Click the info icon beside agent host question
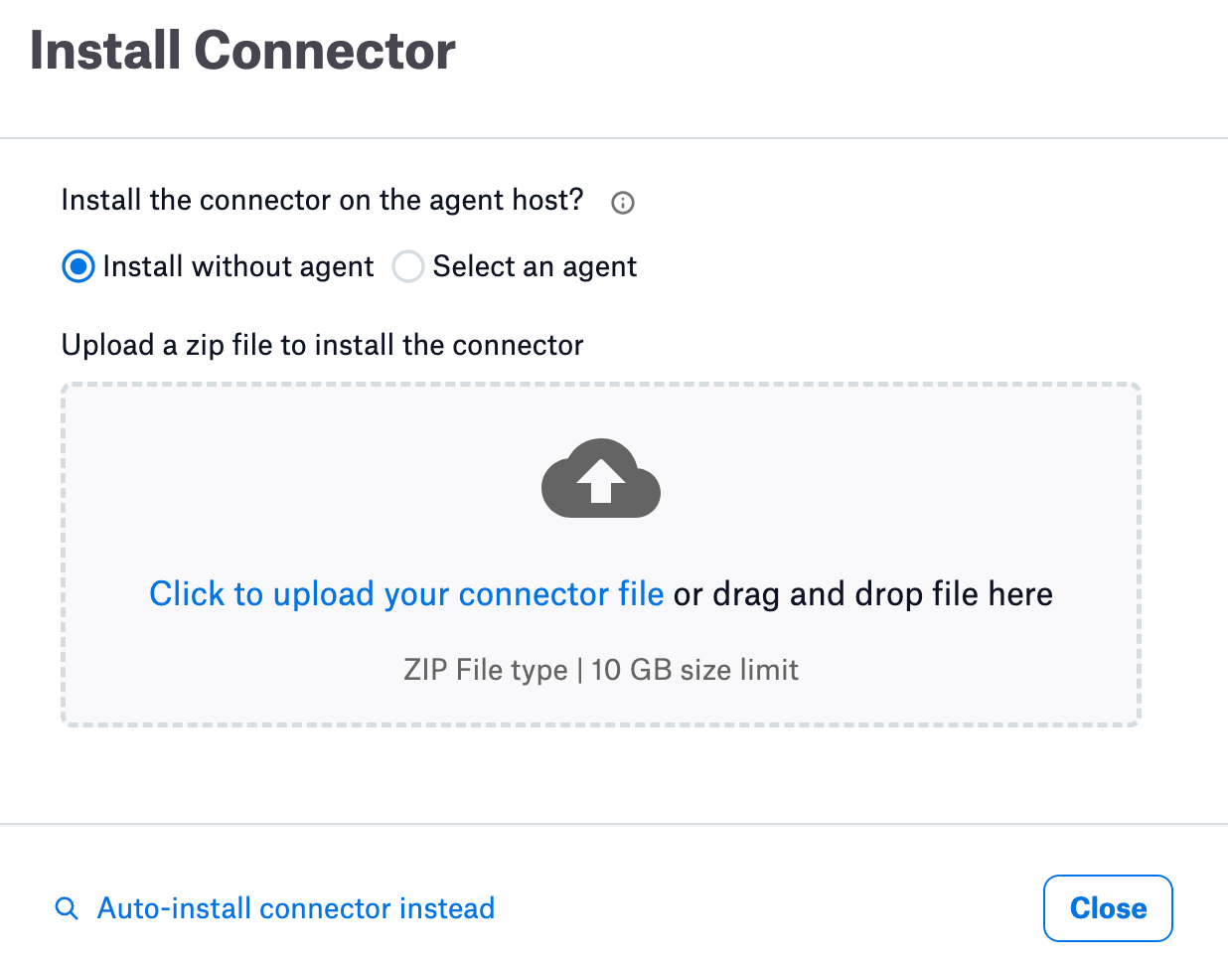This screenshot has width=1228, height=965. (x=623, y=203)
